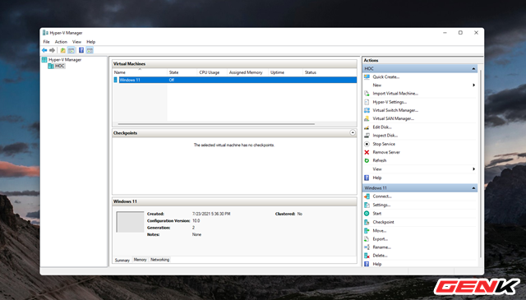Click the Windows 11 VM thumbnail preview
526x300 pixels.
[130, 222]
